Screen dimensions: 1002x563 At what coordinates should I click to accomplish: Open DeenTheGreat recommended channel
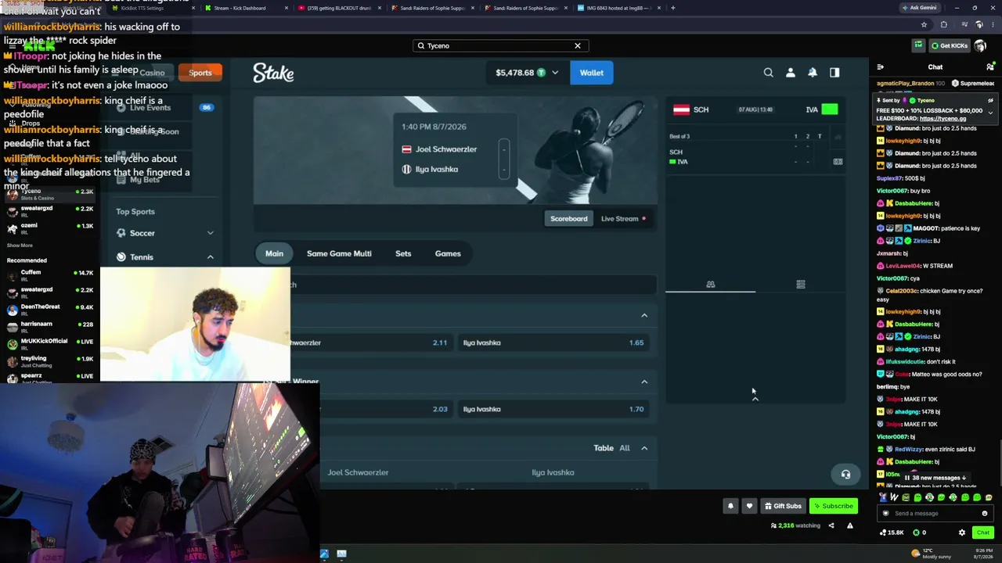coord(49,310)
